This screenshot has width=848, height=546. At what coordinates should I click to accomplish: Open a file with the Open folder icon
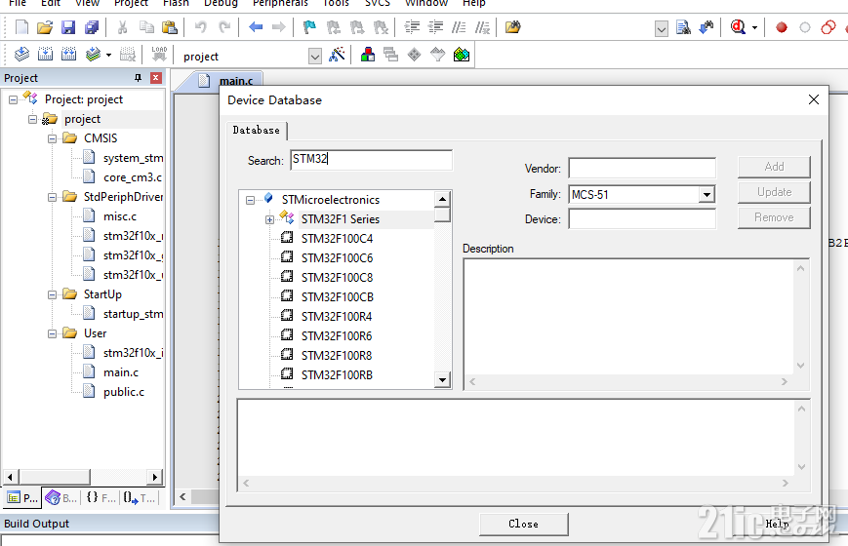45,27
